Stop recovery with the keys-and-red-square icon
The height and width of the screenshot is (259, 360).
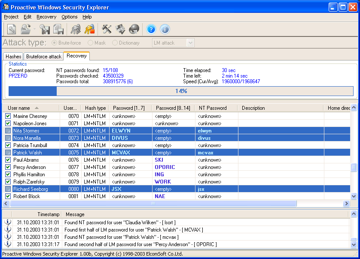[x=89, y=29]
